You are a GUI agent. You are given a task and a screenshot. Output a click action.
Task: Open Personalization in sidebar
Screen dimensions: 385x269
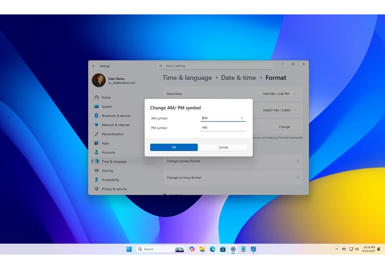(124, 134)
